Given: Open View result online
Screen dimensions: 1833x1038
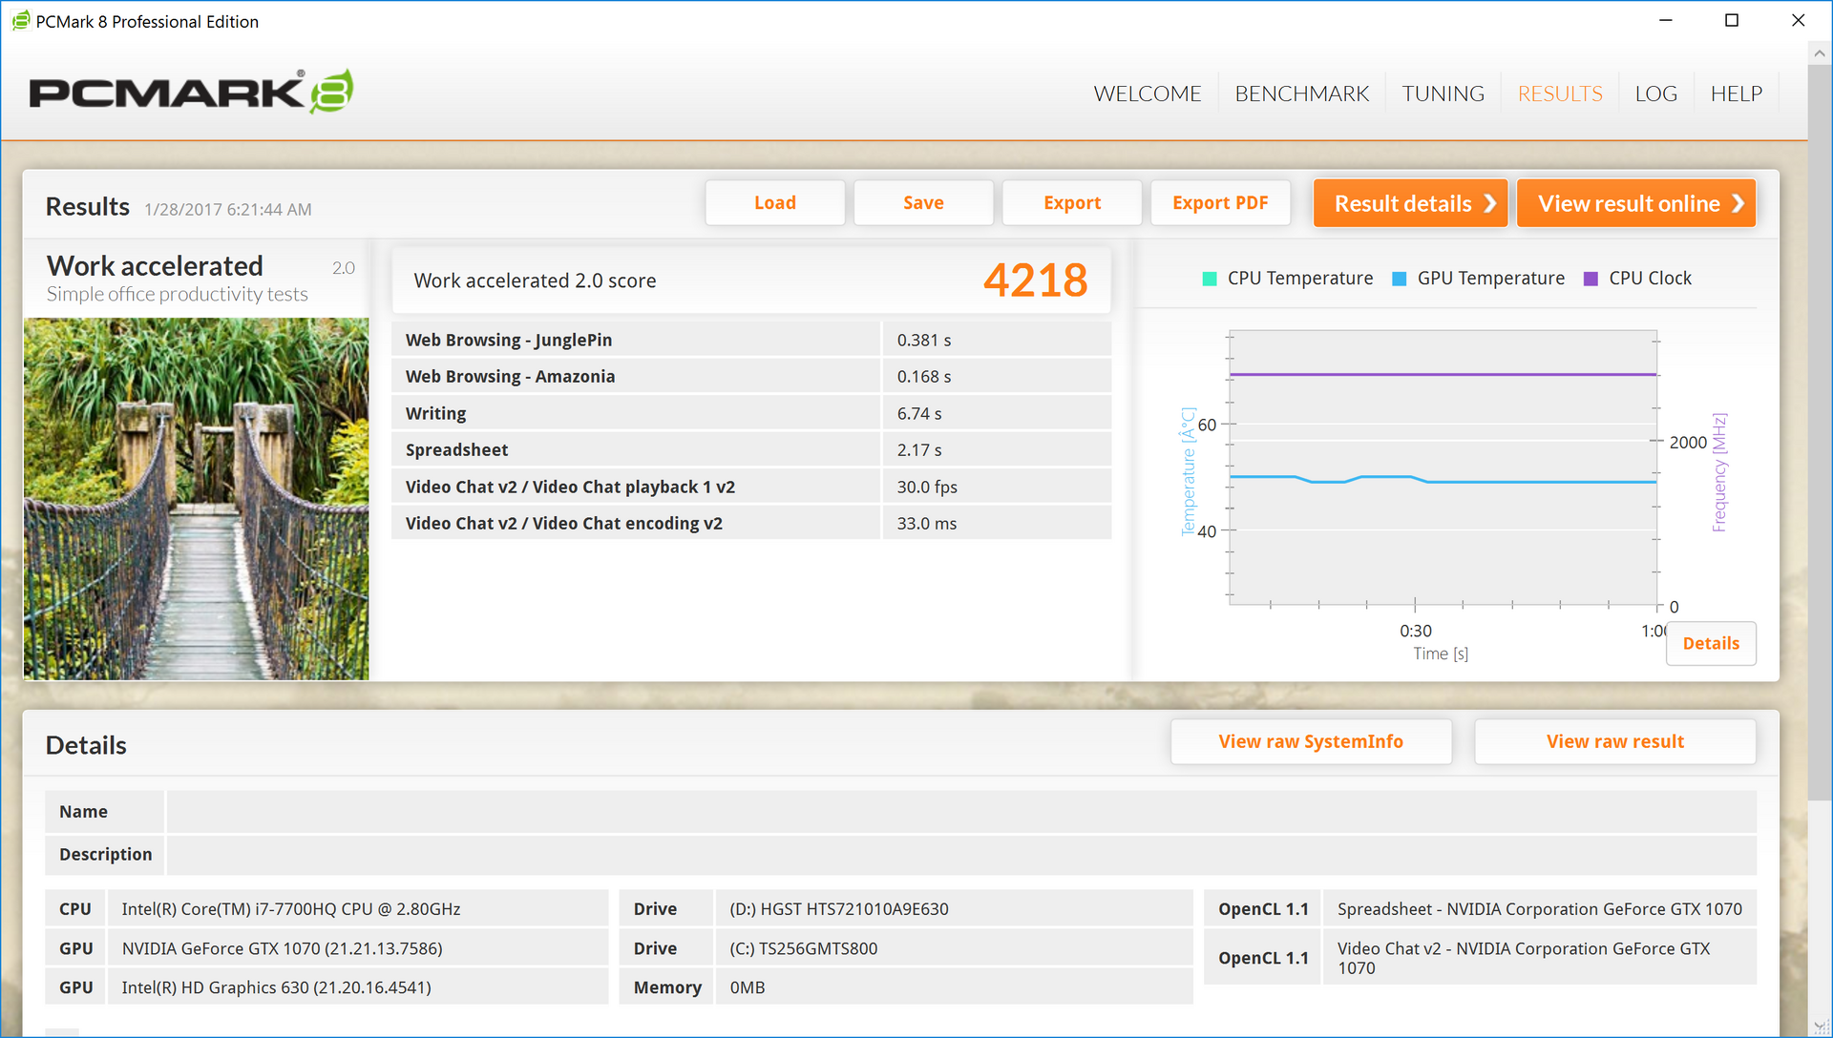Looking at the screenshot, I should (x=1635, y=203).
